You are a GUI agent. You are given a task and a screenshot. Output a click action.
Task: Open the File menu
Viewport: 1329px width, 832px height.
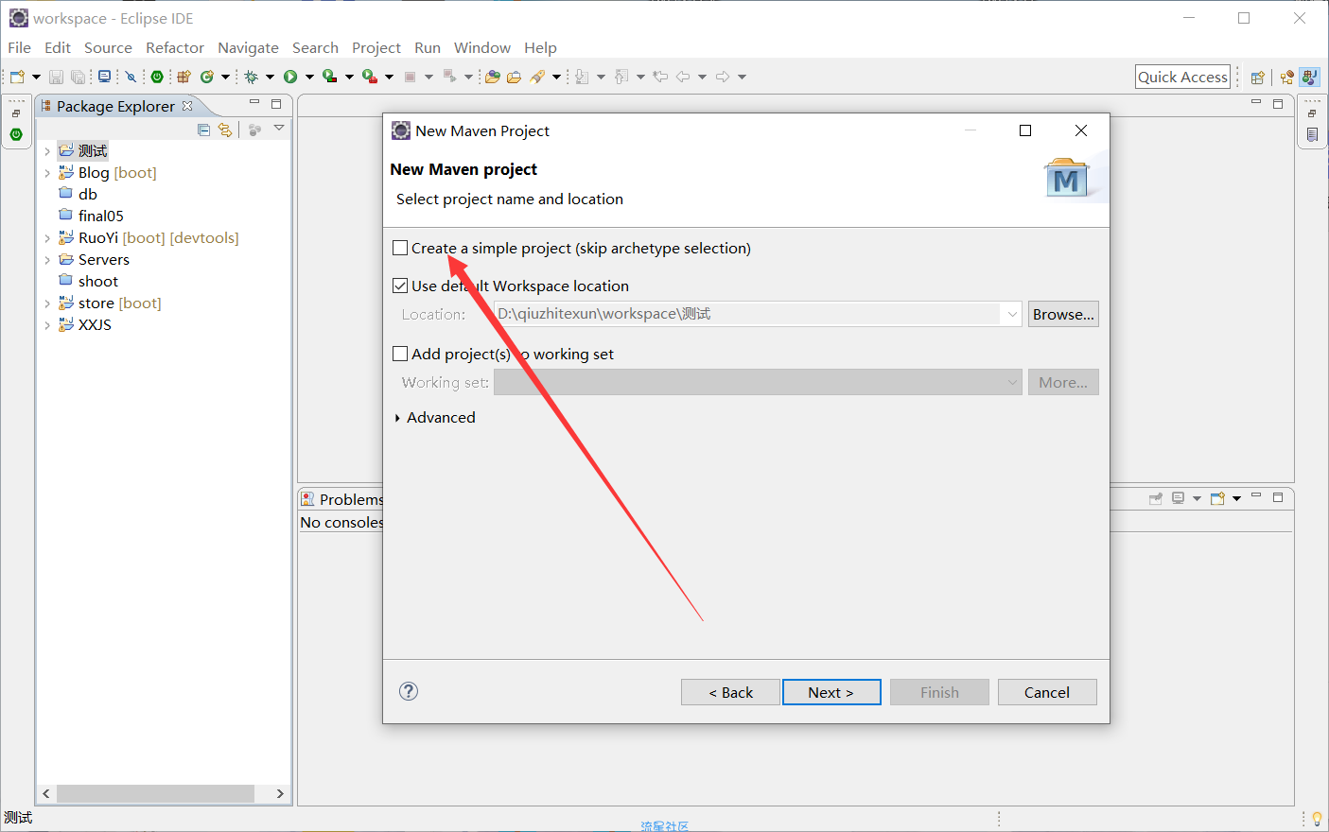[x=19, y=47]
